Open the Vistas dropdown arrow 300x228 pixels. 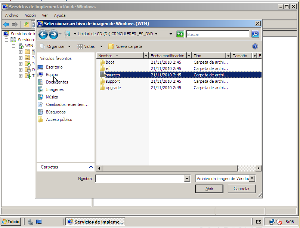[x=101, y=46]
